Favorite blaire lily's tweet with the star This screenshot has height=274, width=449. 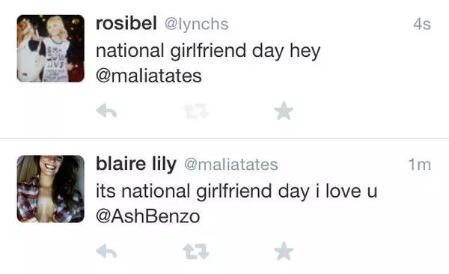click(x=284, y=251)
